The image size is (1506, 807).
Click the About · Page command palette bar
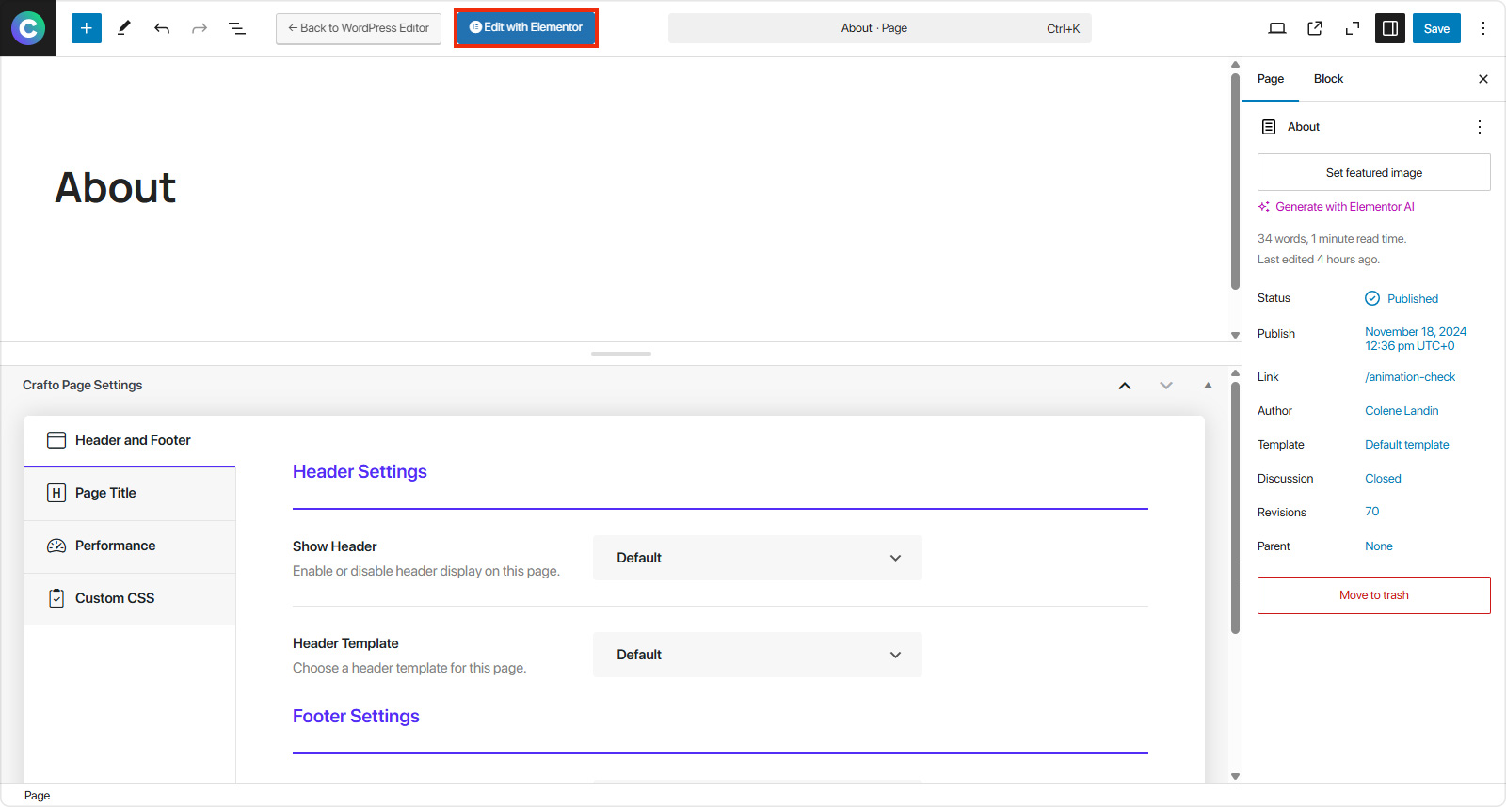880,28
